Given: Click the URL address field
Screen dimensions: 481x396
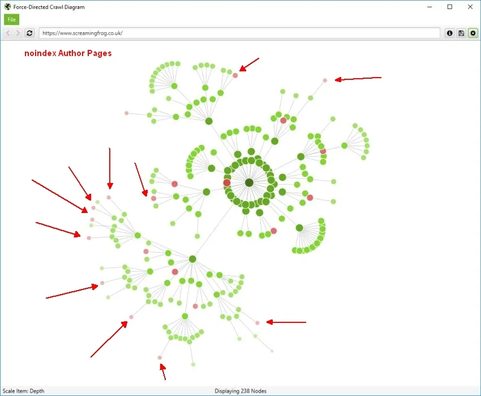Looking at the screenshot, I should [239, 33].
